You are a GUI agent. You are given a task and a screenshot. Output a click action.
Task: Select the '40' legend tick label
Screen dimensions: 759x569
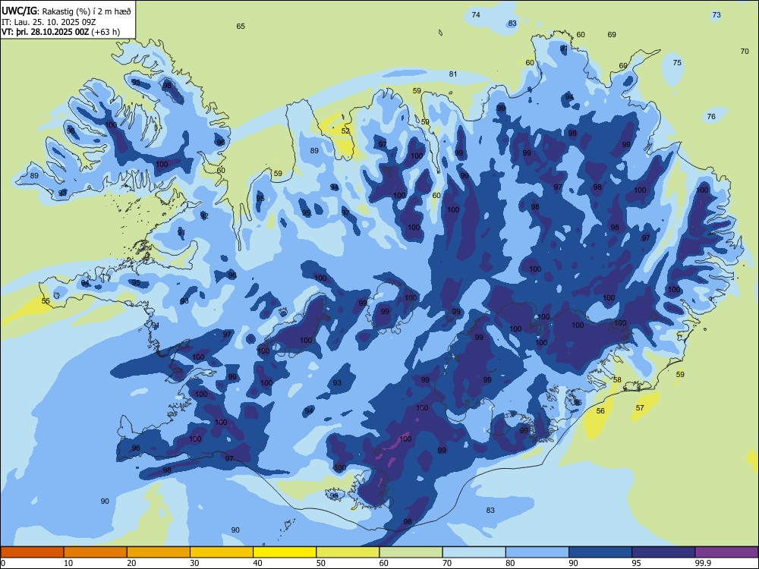click(x=257, y=563)
